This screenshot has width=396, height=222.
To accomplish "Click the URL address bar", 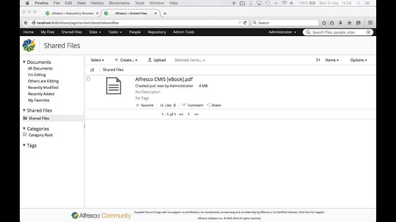I will pyautogui.click(x=136, y=23).
